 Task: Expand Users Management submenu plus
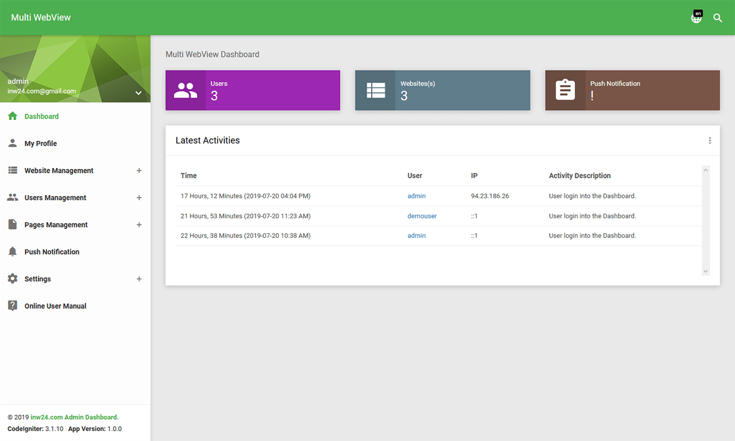(139, 198)
